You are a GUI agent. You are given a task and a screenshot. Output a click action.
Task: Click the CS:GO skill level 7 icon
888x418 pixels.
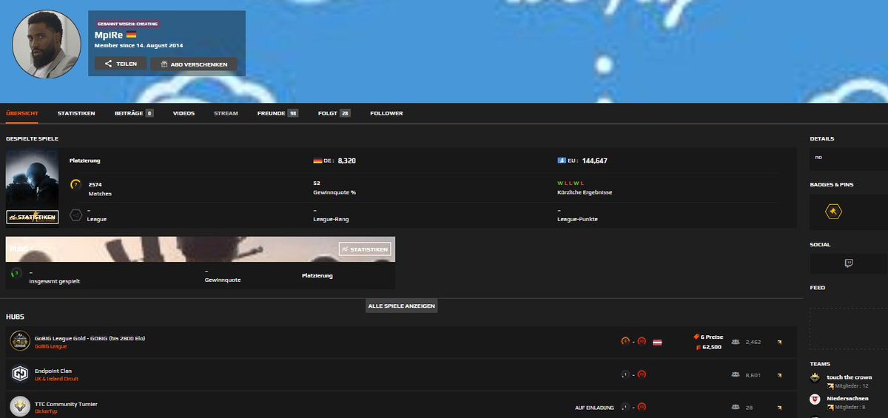pyautogui.click(x=75, y=185)
